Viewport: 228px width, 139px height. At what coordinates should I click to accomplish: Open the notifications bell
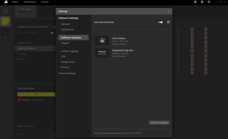tap(195, 2)
